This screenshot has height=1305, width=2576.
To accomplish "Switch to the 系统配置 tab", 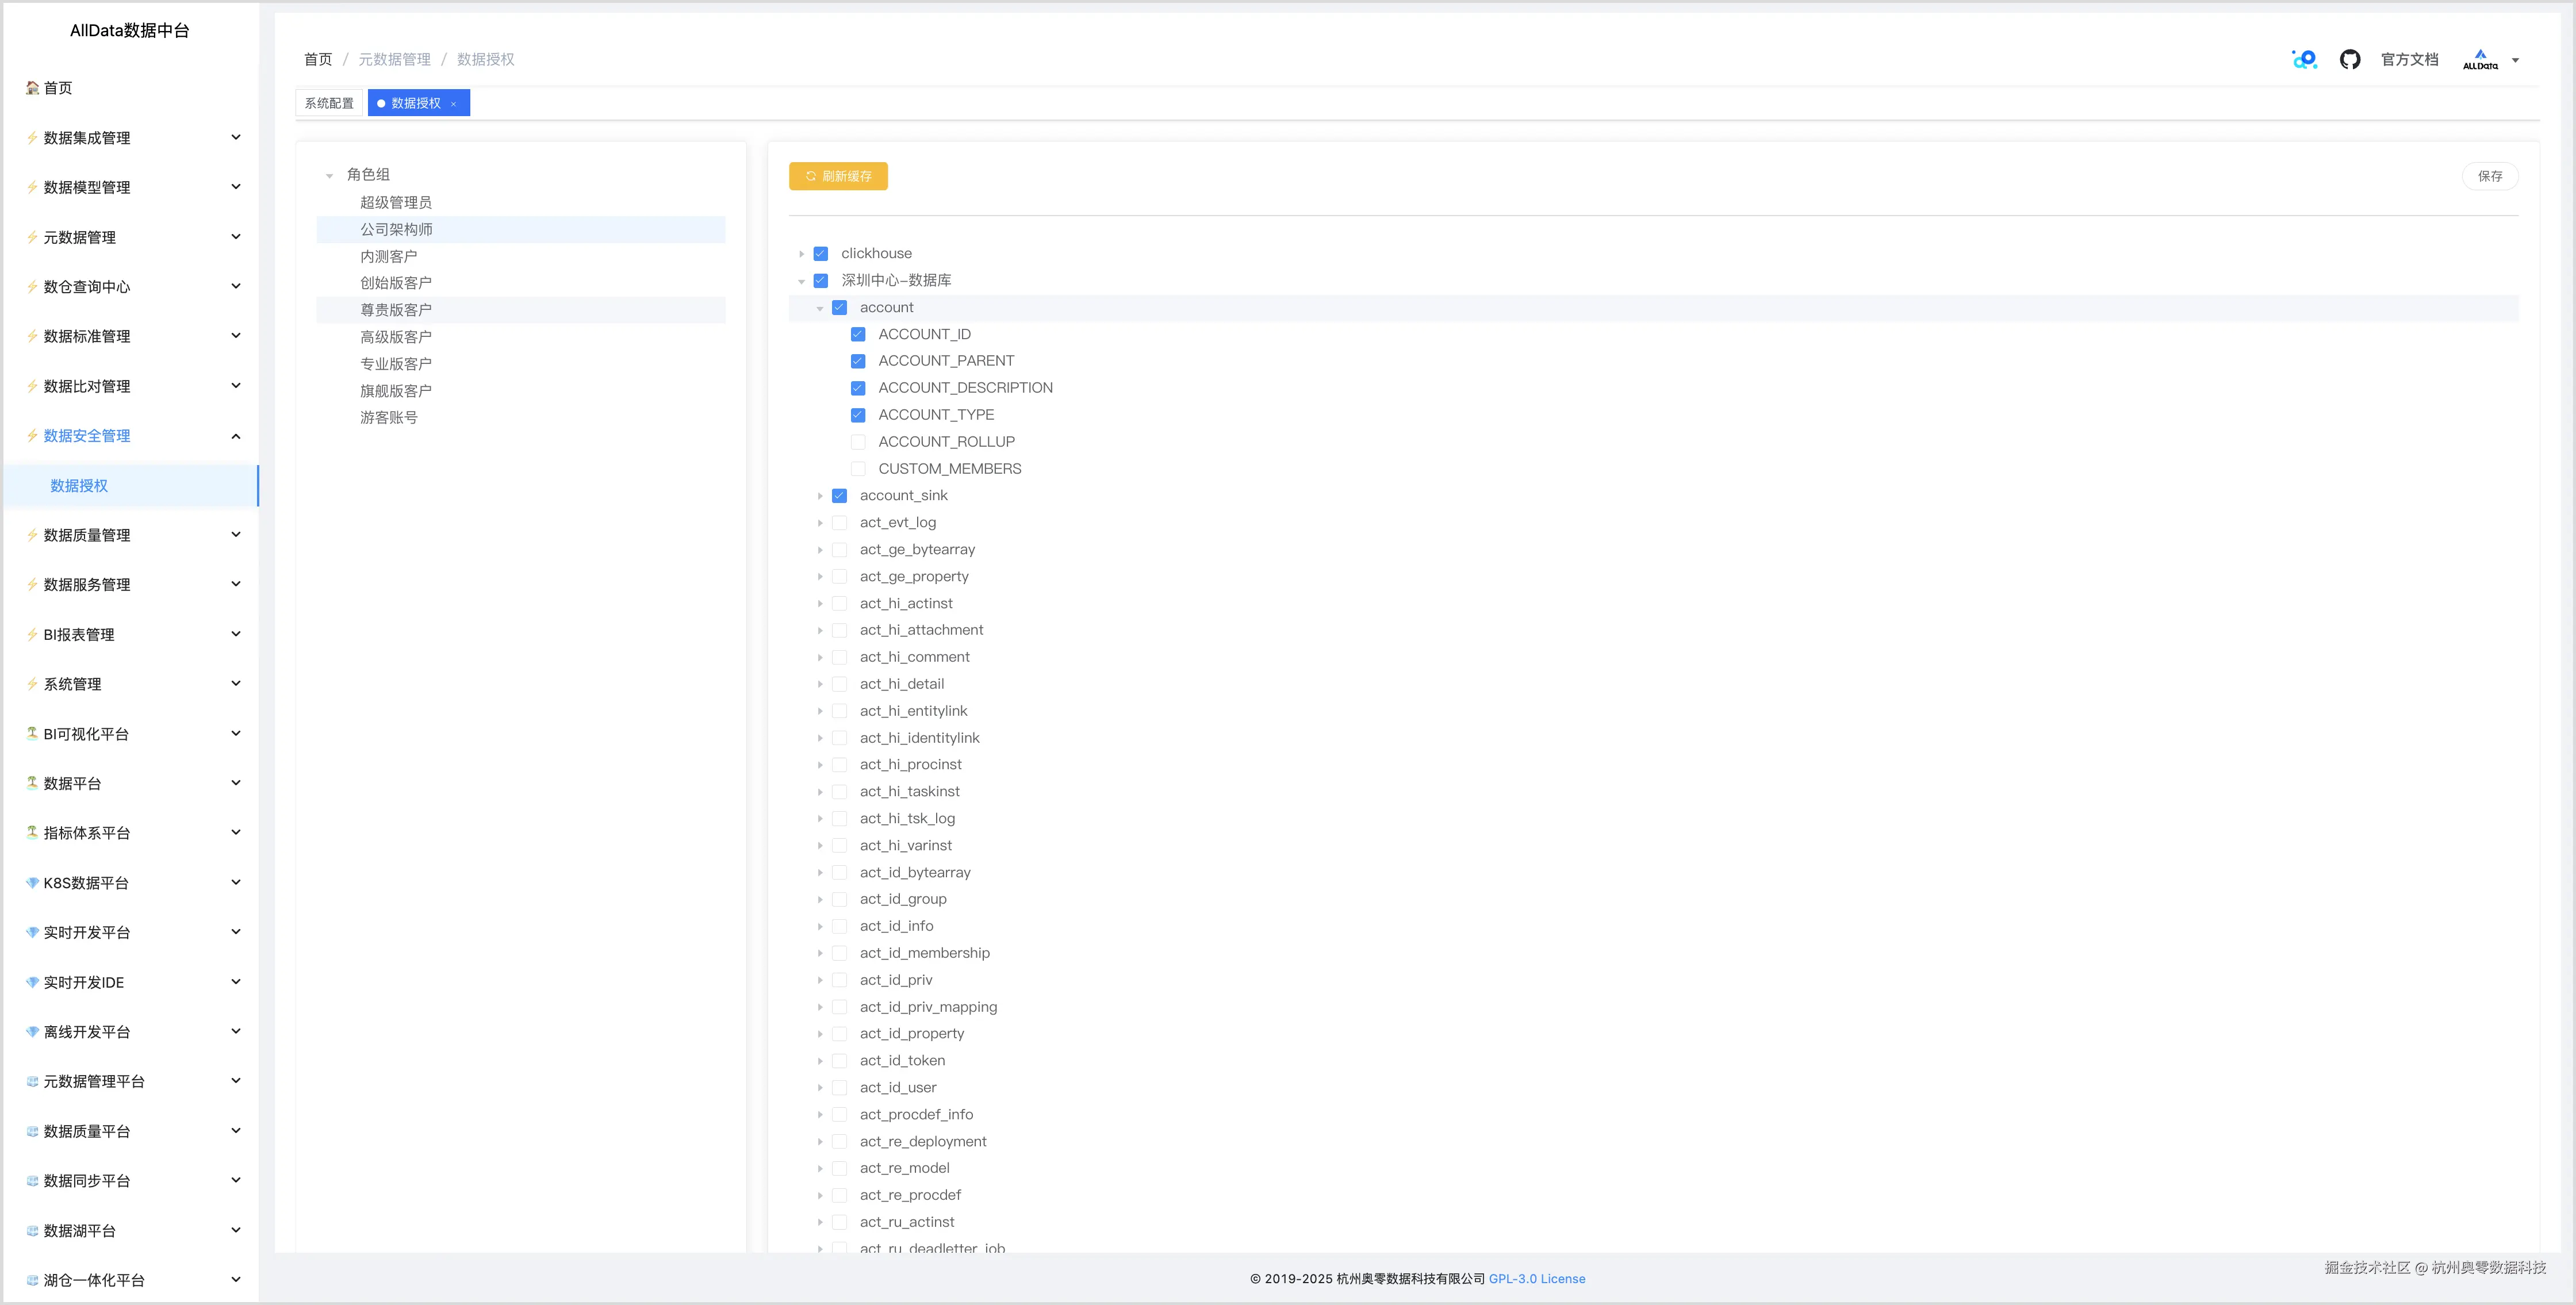I will coord(329,103).
